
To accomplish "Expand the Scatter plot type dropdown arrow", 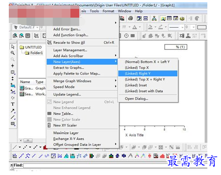I will 30,147.
